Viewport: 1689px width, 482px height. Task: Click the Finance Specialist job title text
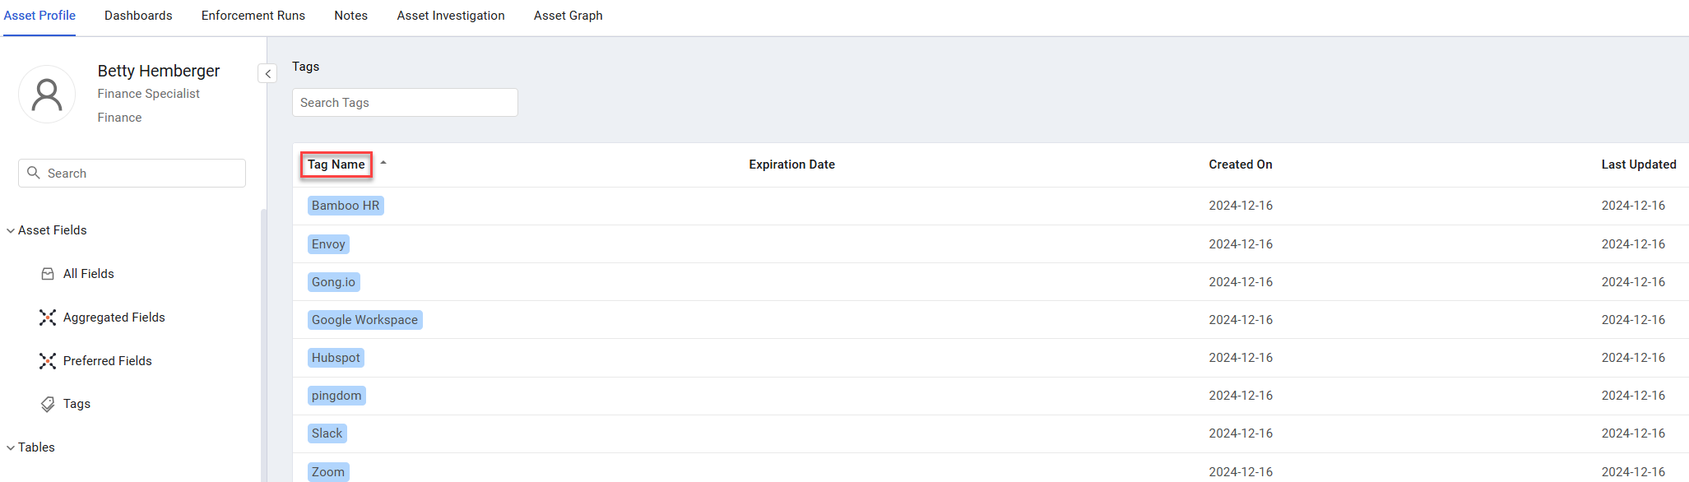point(149,94)
